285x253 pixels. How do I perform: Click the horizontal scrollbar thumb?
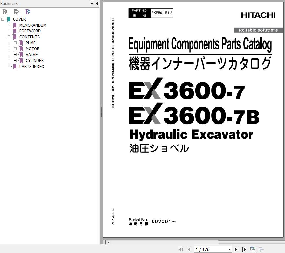[x=252, y=243]
